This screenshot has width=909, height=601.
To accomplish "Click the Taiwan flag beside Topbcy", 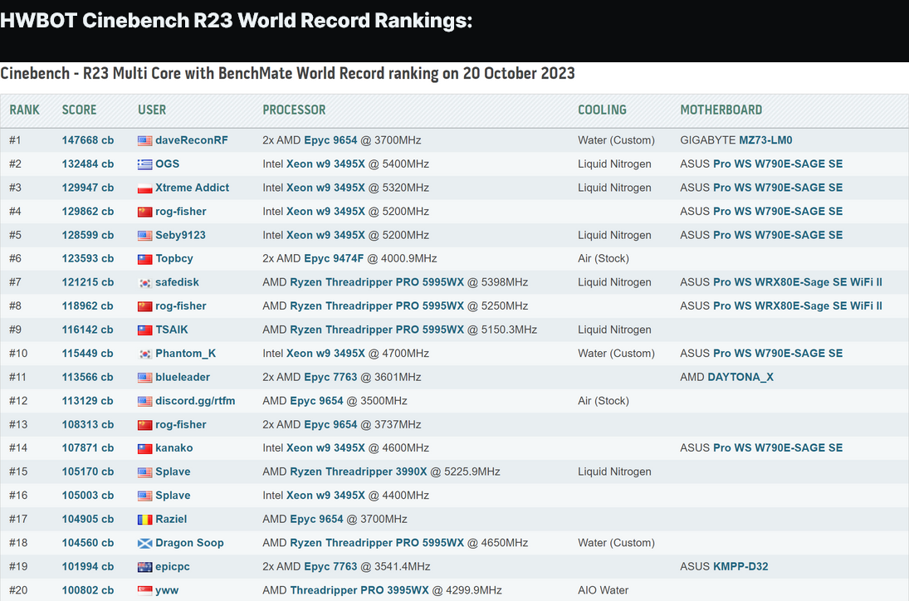I will pos(145,258).
